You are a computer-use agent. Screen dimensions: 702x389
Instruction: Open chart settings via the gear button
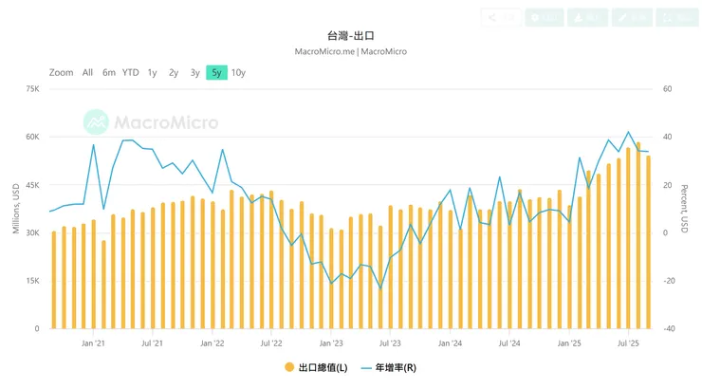point(545,17)
